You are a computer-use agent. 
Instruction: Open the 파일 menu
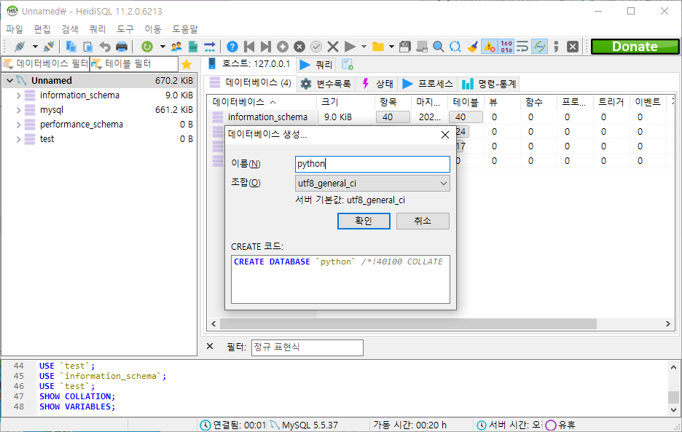coord(15,29)
